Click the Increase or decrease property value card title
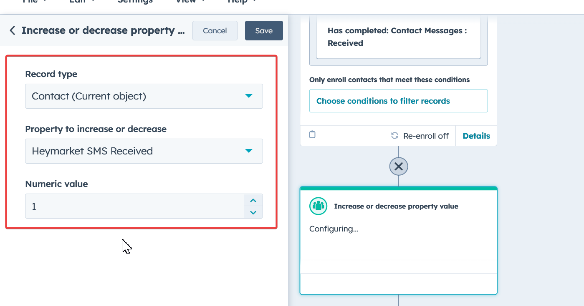Screen dimensions: 584x306 coord(396,206)
